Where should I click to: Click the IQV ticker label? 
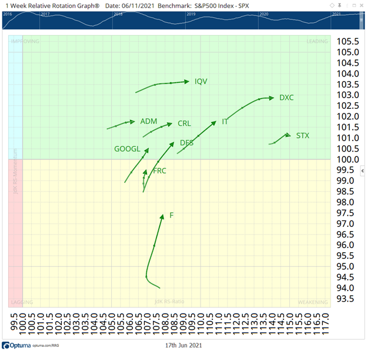point(201,82)
